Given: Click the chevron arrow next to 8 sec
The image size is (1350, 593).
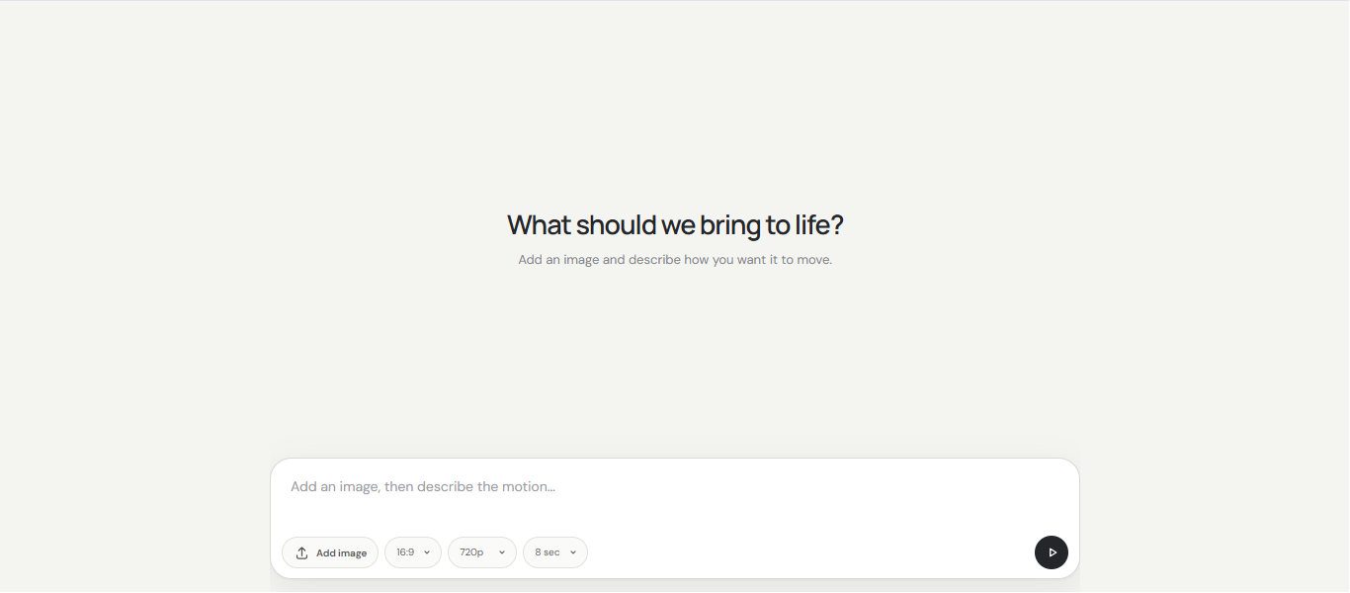Looking at the screenshot, I should [573, 552].
